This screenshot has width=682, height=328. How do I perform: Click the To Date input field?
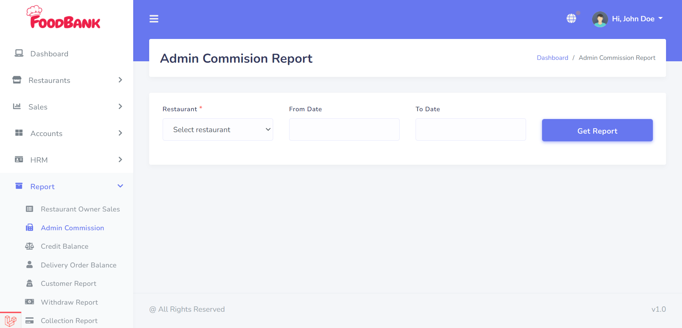[x=471, y=130]
